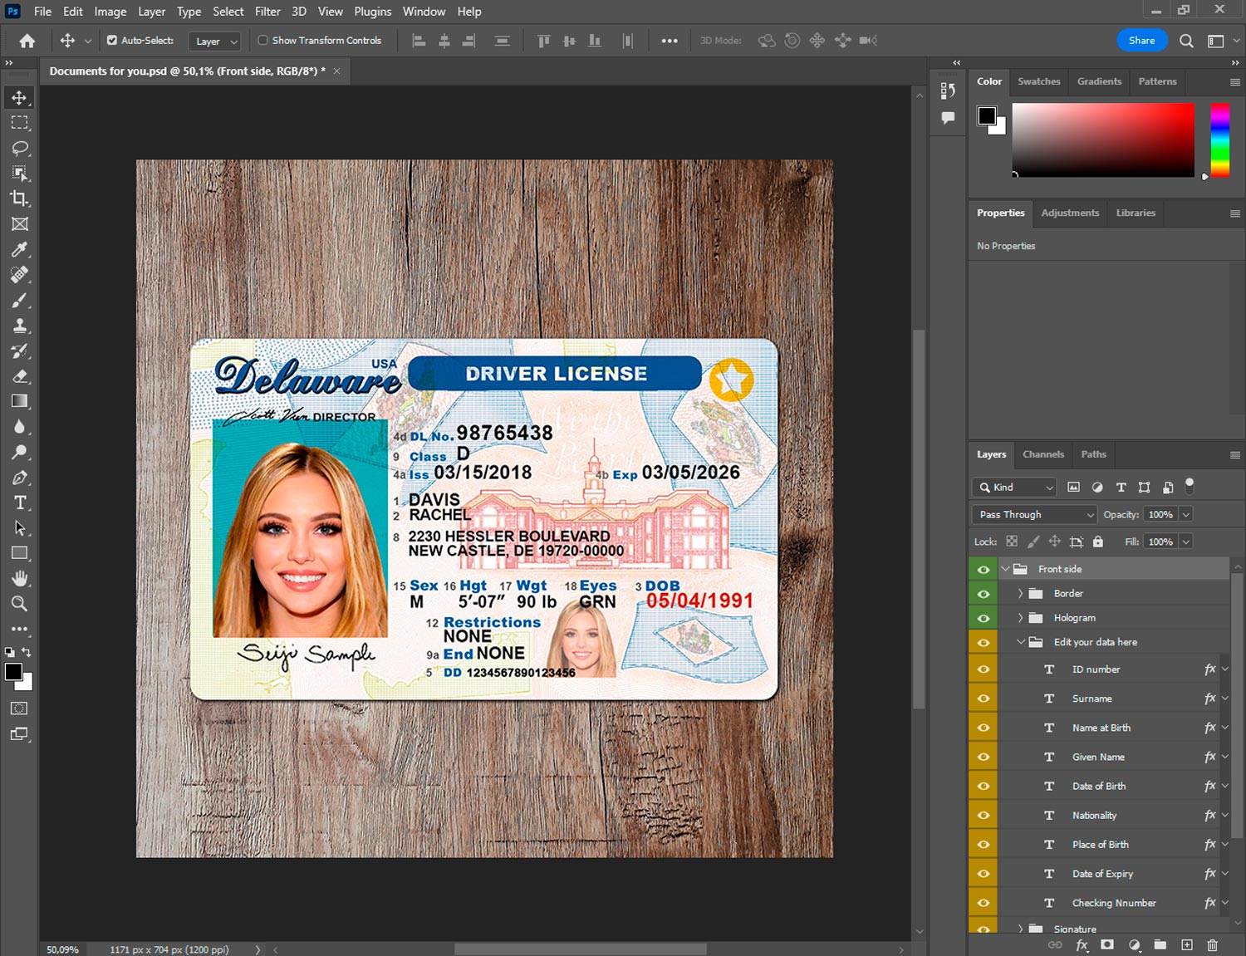Open the Swatches panel tab
This screenshot has height=956, width=1246.
1038,81
